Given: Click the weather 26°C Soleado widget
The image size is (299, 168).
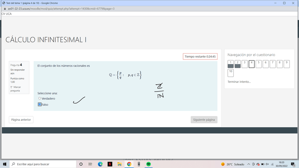Looking at the screenshot, I should (x=233, y=164).
